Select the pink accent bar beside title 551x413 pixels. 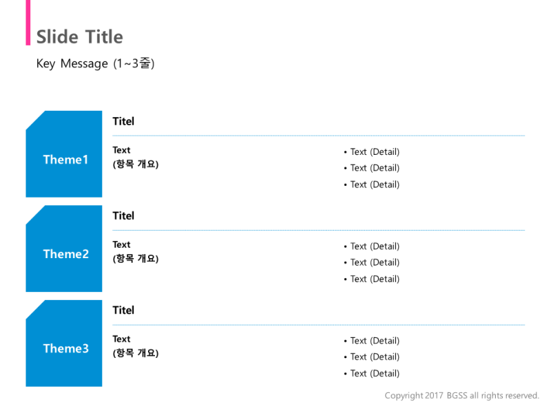[x=28, y=23]
